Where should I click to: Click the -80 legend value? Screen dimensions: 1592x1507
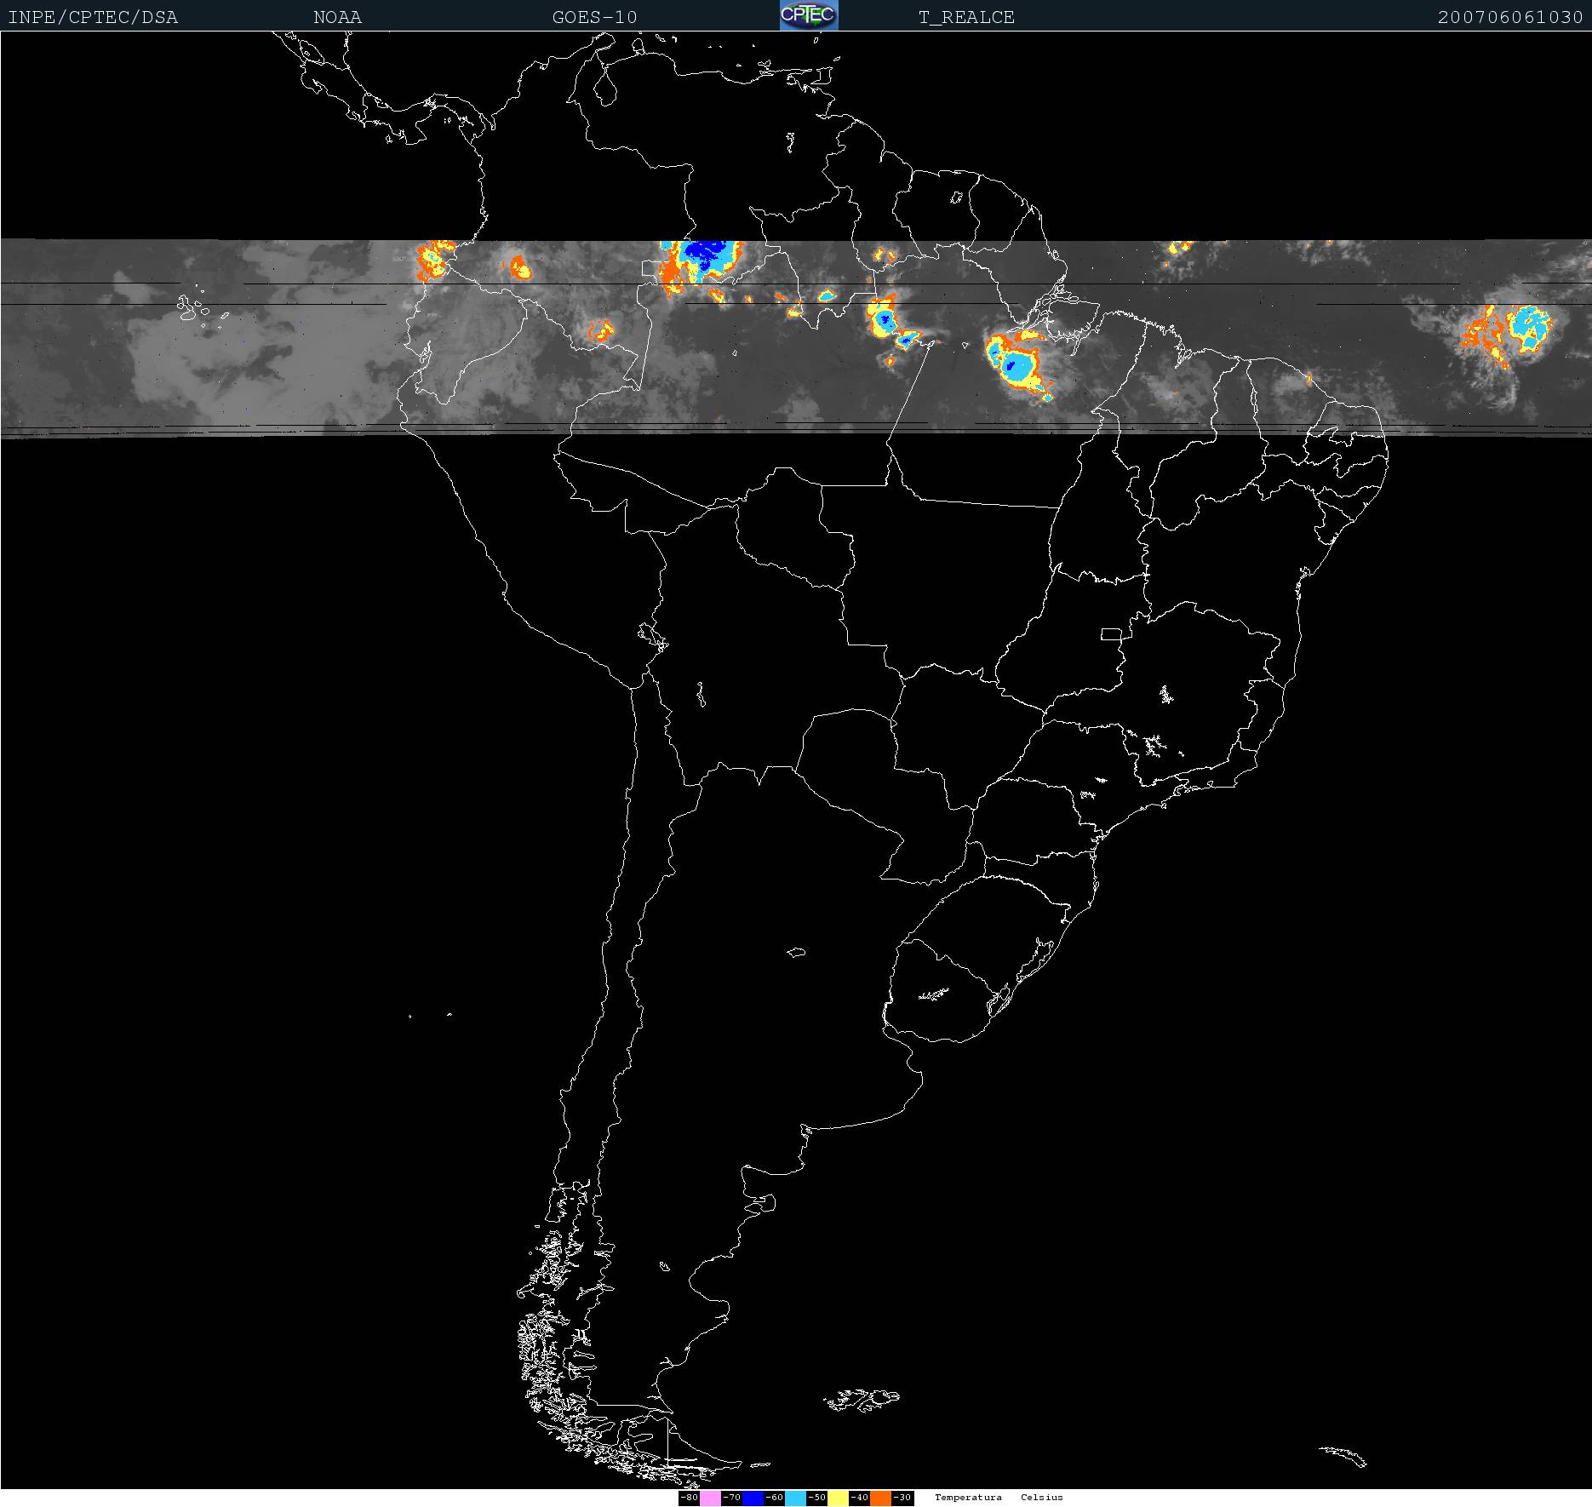click(x=690, y=1498)
